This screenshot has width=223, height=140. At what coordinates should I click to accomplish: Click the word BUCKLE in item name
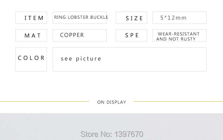99,17
